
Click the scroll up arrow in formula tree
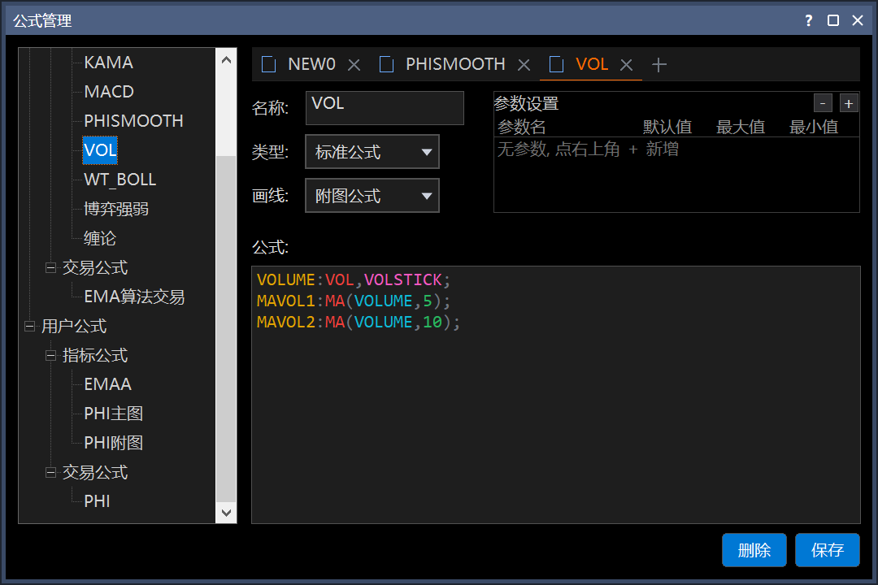[226, 60]
